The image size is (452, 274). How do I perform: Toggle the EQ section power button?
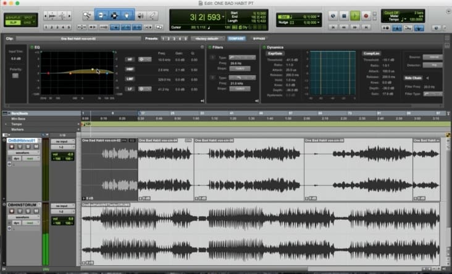coord(32,47)
